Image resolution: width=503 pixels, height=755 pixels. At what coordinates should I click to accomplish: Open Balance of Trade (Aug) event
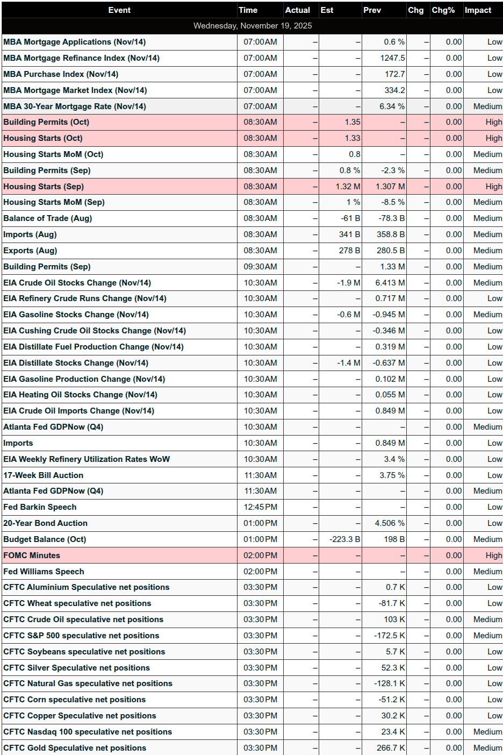pyautogui.click(x=47, y=218)
